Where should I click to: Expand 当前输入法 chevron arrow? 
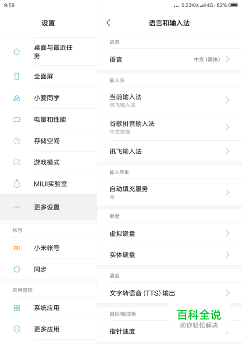(227, 100)
